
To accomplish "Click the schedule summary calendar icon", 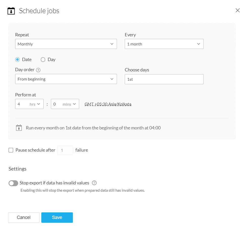I will (x=19, y=128).
